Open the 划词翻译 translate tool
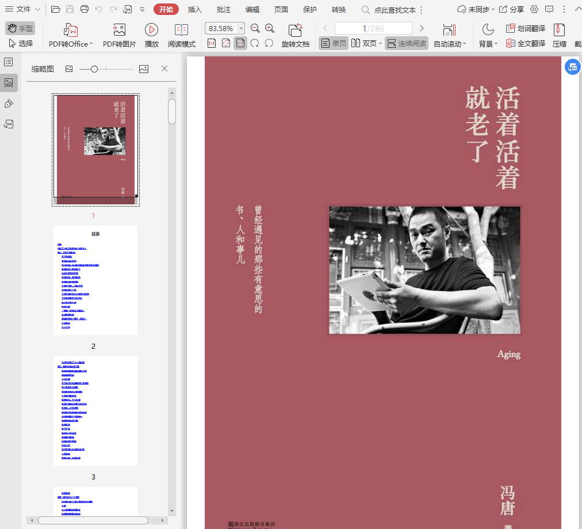 (x=525, y=28)
